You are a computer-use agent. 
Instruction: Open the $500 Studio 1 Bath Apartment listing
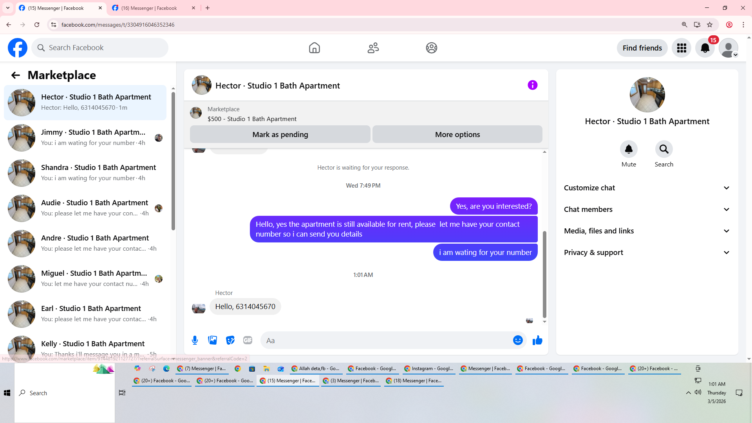(252, 119)
